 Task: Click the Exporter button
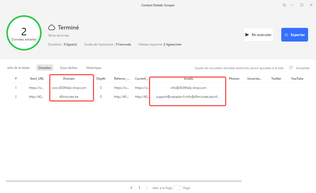(294, 35)
